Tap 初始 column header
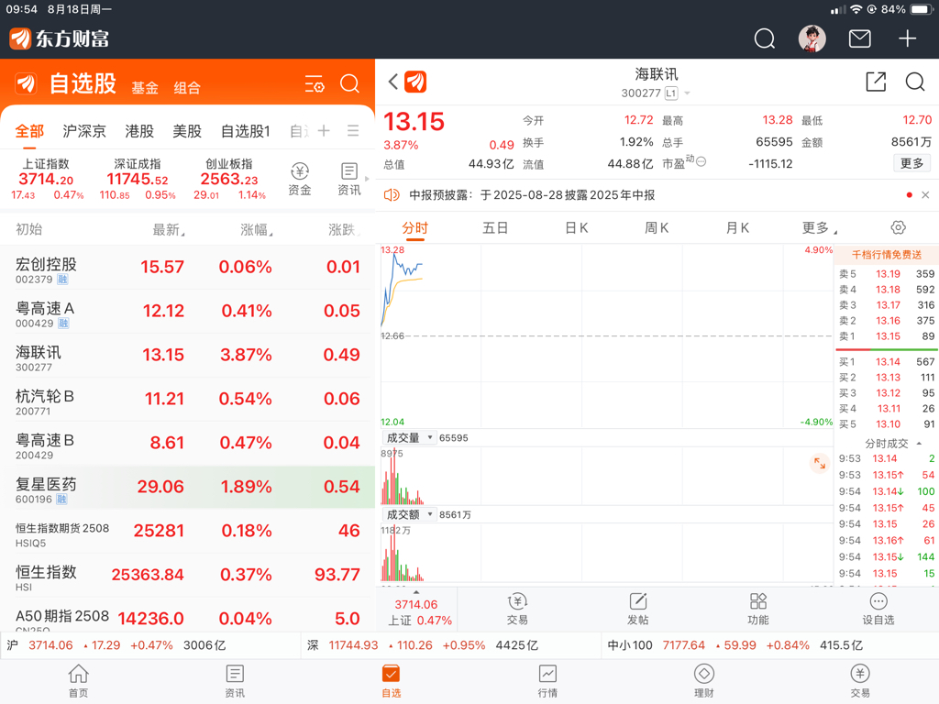Screen dimensions: 939x704 [28, 230]
